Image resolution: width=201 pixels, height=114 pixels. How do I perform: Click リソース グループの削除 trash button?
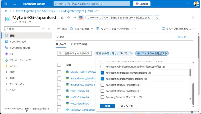(x=112, y=29)
